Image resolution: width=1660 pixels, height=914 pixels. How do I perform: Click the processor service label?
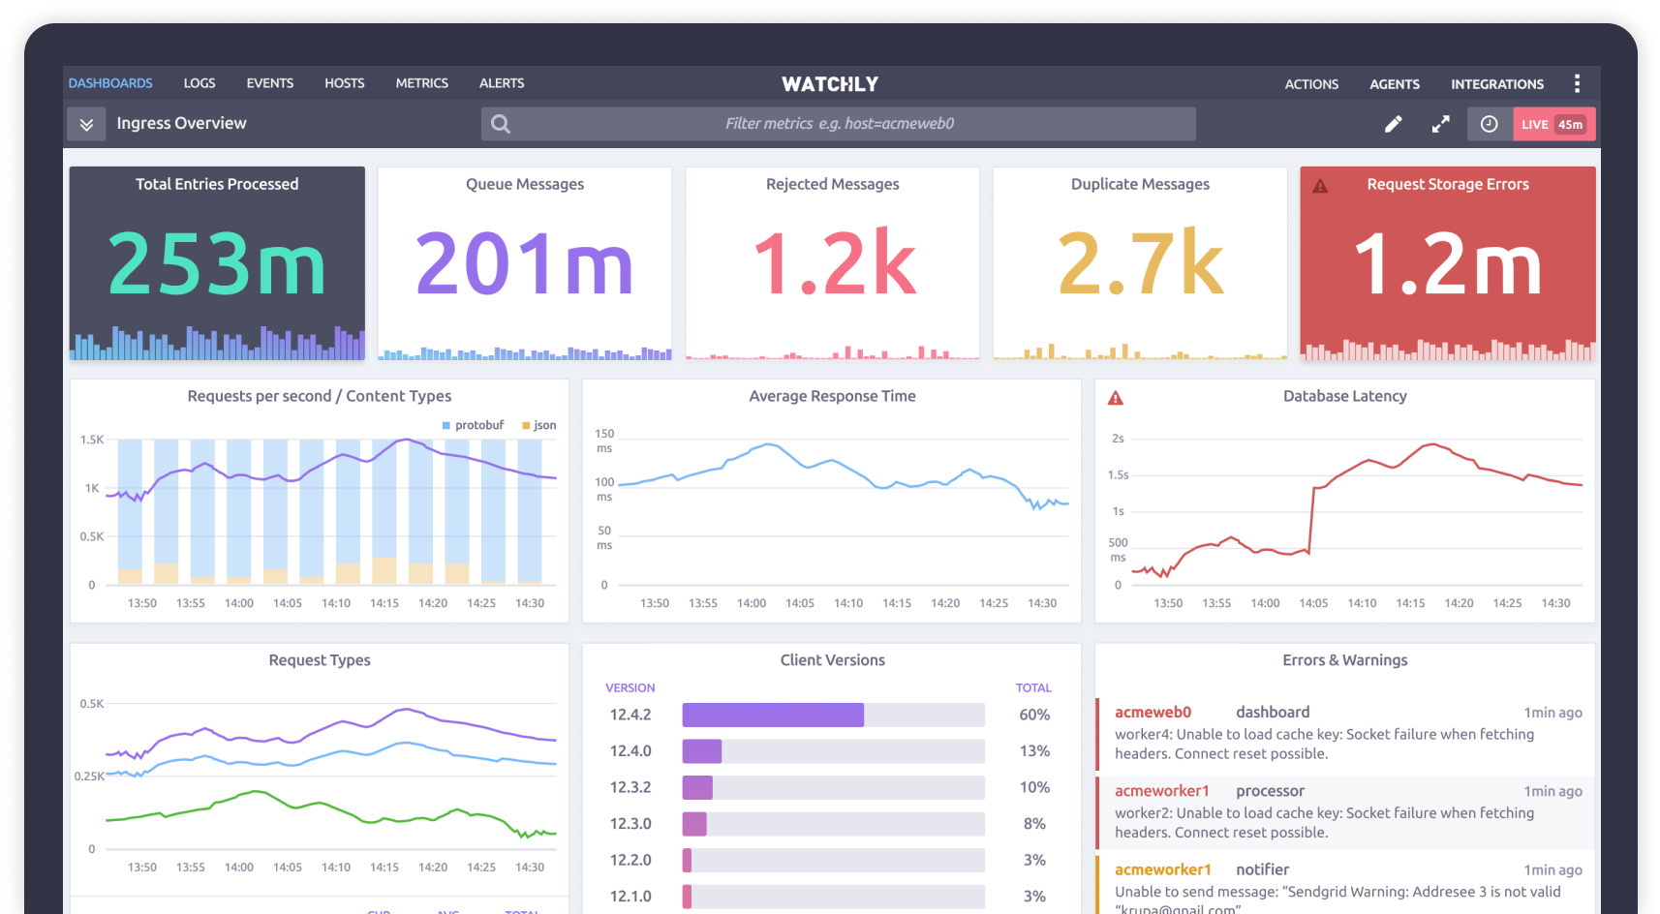click(x=1270, y=791)
